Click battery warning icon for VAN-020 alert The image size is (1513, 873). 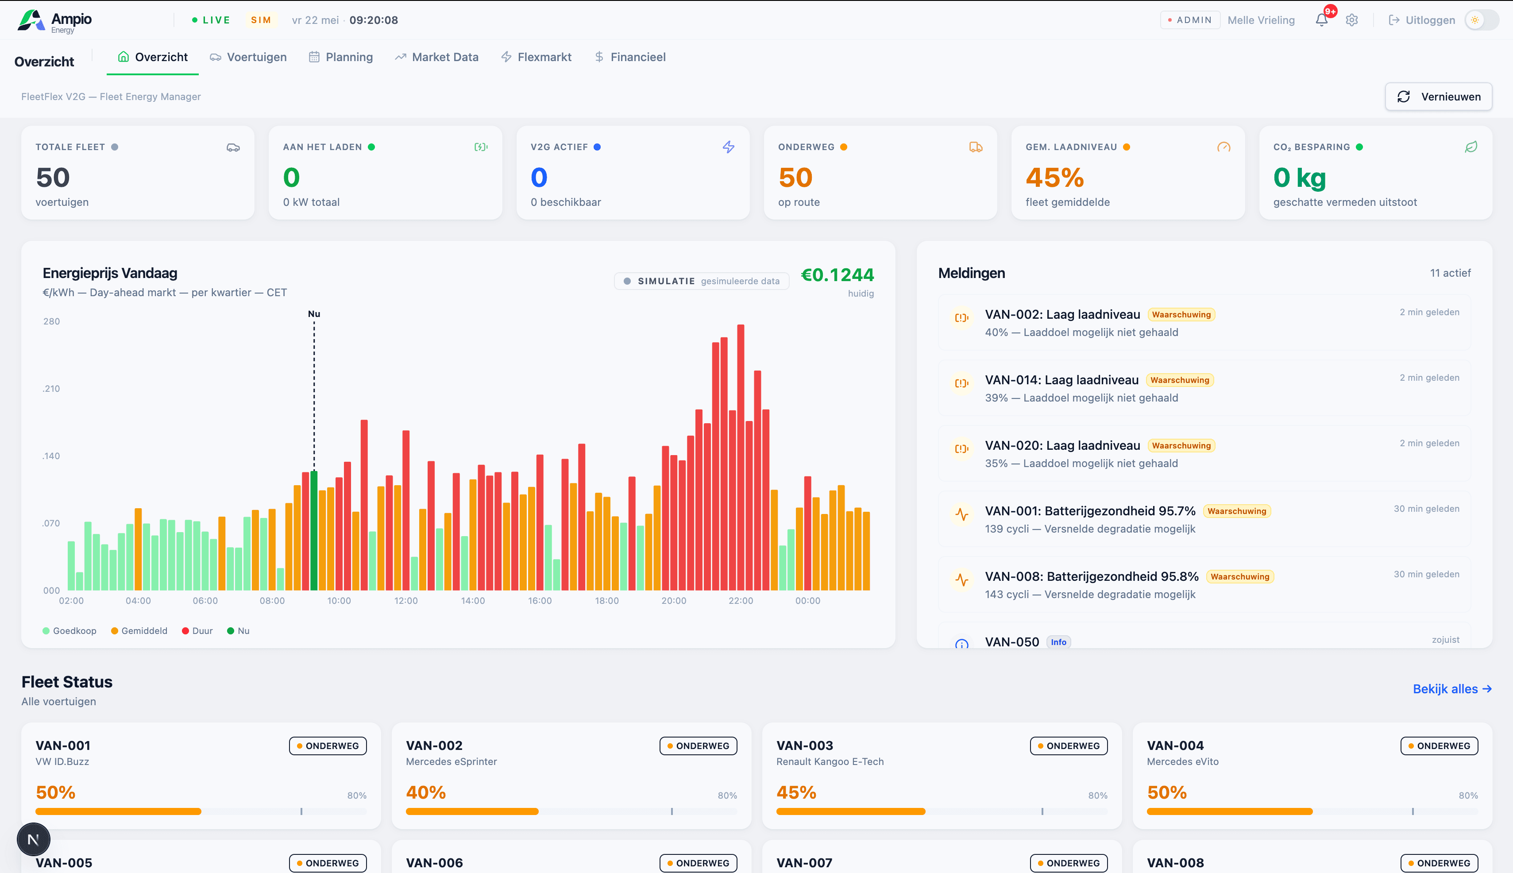tap(961, 448)
